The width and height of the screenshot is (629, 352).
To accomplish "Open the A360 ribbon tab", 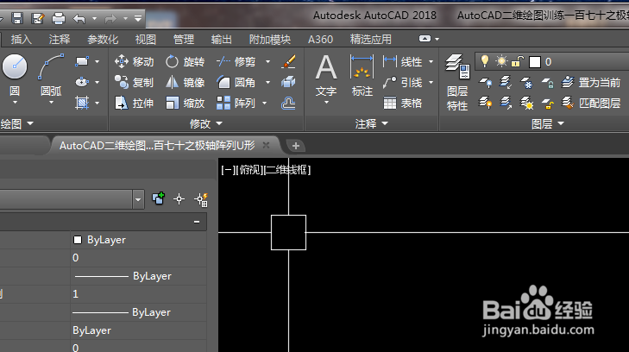I will coord(320,40).
